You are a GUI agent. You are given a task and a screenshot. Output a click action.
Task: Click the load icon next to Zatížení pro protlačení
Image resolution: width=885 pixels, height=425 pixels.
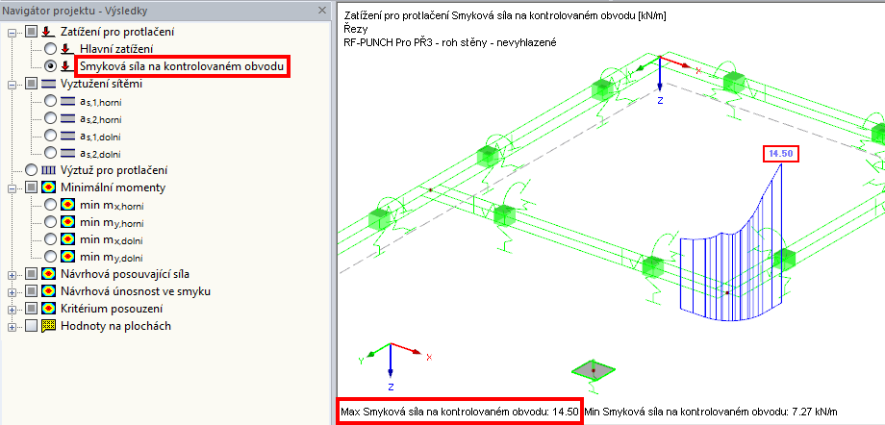click(x=48, y=32)
